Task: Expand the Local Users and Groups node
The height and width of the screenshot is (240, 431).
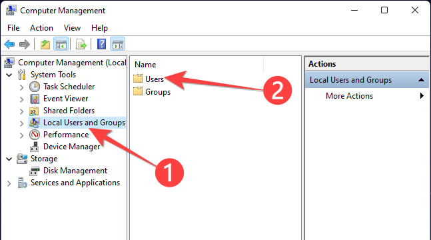Action: coord(22,123)
